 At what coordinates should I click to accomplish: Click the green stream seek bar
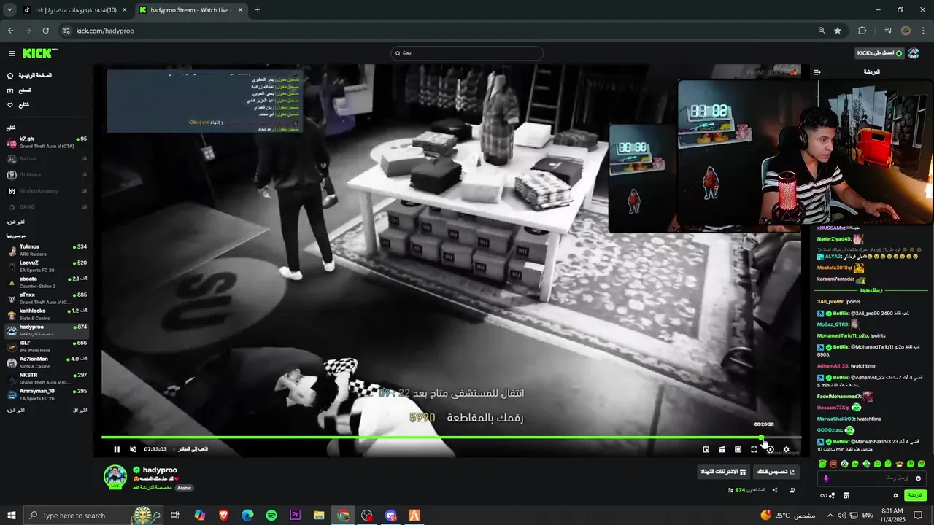pyautogui.click(x=451, y=437)
